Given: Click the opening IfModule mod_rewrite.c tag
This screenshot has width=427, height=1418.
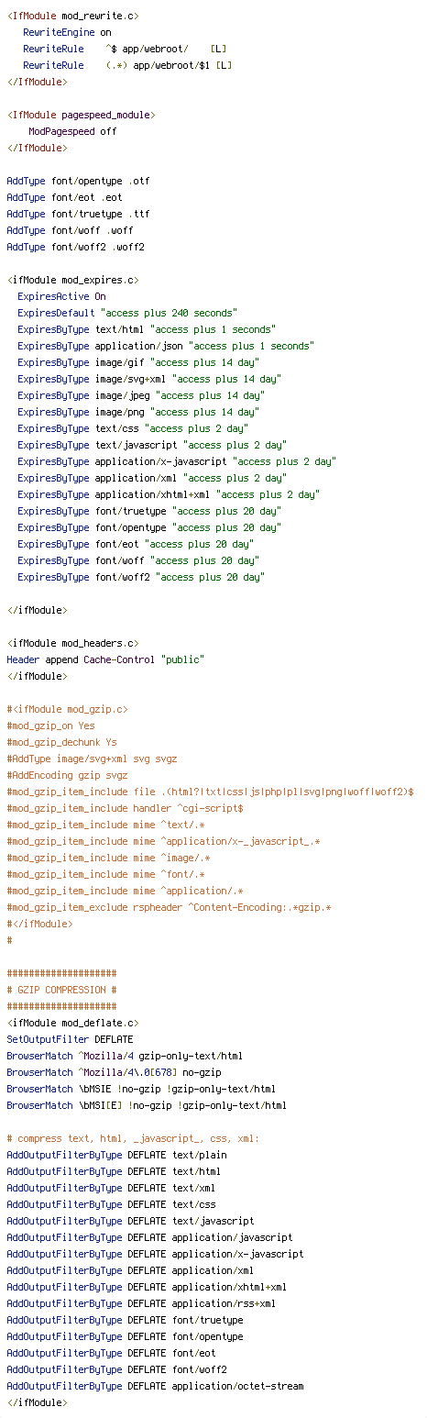Looking at the screenshot, I should point(72,16).
